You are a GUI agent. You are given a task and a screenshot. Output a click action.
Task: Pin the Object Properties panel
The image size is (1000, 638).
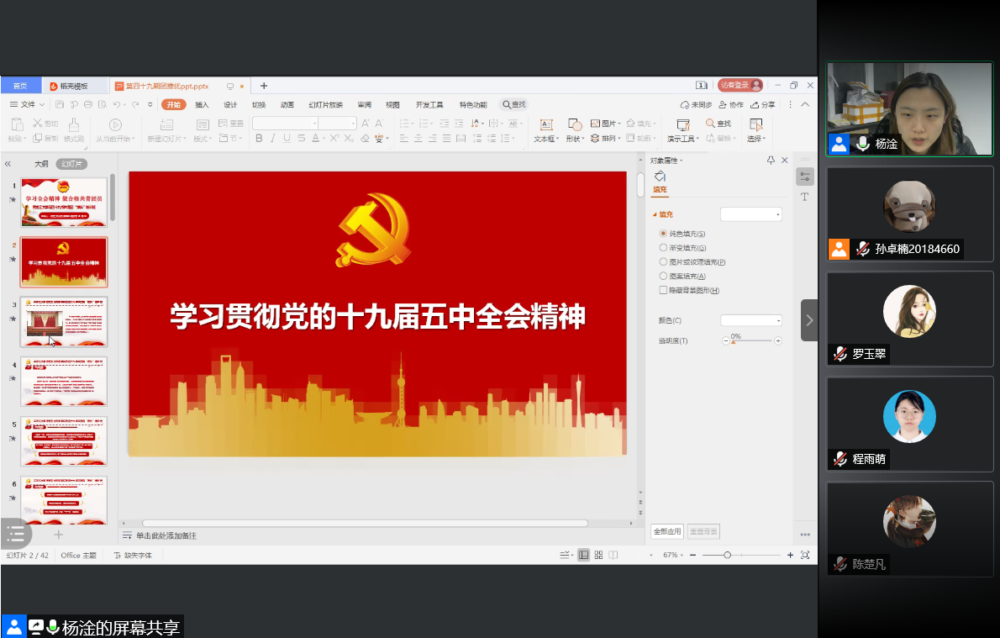tap(771, 161)
